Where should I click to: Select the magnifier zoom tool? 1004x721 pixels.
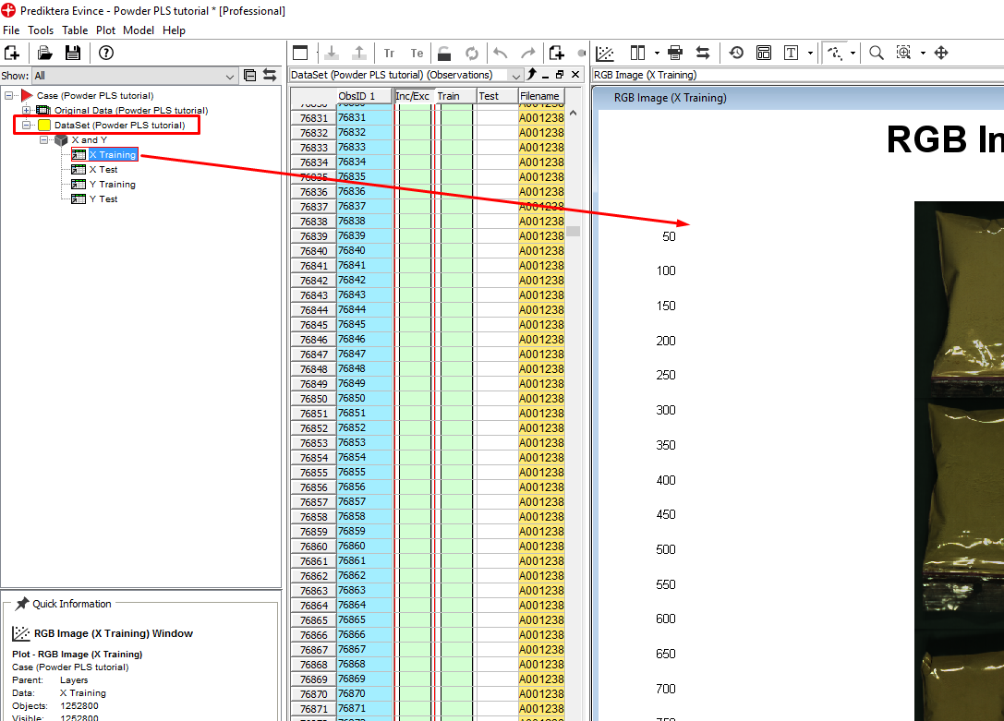pyautogui.click(x=876, y=54)
